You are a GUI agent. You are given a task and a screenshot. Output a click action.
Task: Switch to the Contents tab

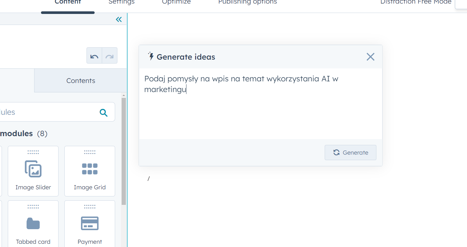[x=81, y=80]
